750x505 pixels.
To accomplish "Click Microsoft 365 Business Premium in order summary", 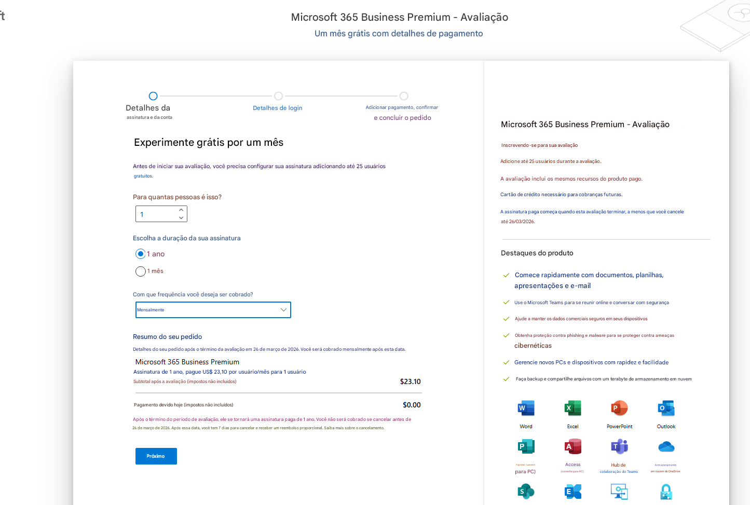I will click(x=187, y=362).
